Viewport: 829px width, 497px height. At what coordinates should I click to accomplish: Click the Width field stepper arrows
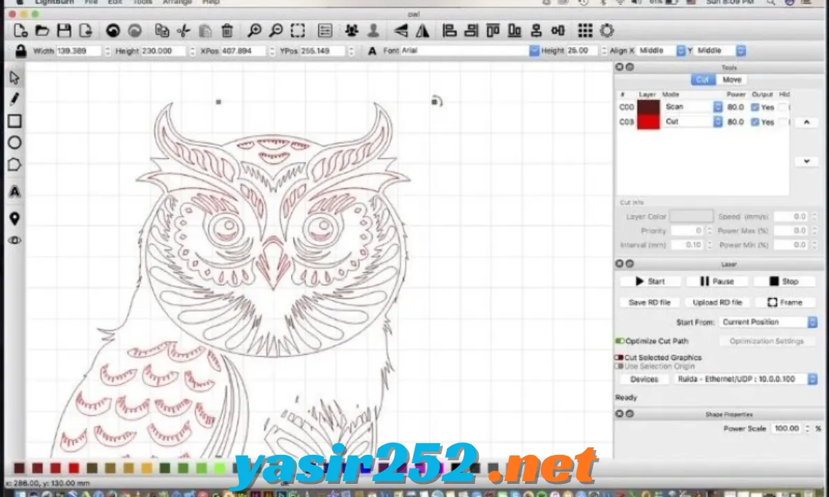(x=107, y=50)
